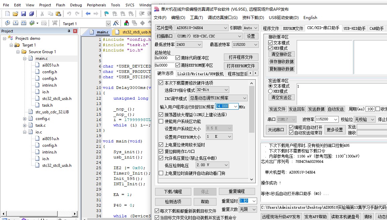This screenshot has width=387, height=220.
Task: Click the Manage Multi-Project Workspace icon
Action: [134, 23]
